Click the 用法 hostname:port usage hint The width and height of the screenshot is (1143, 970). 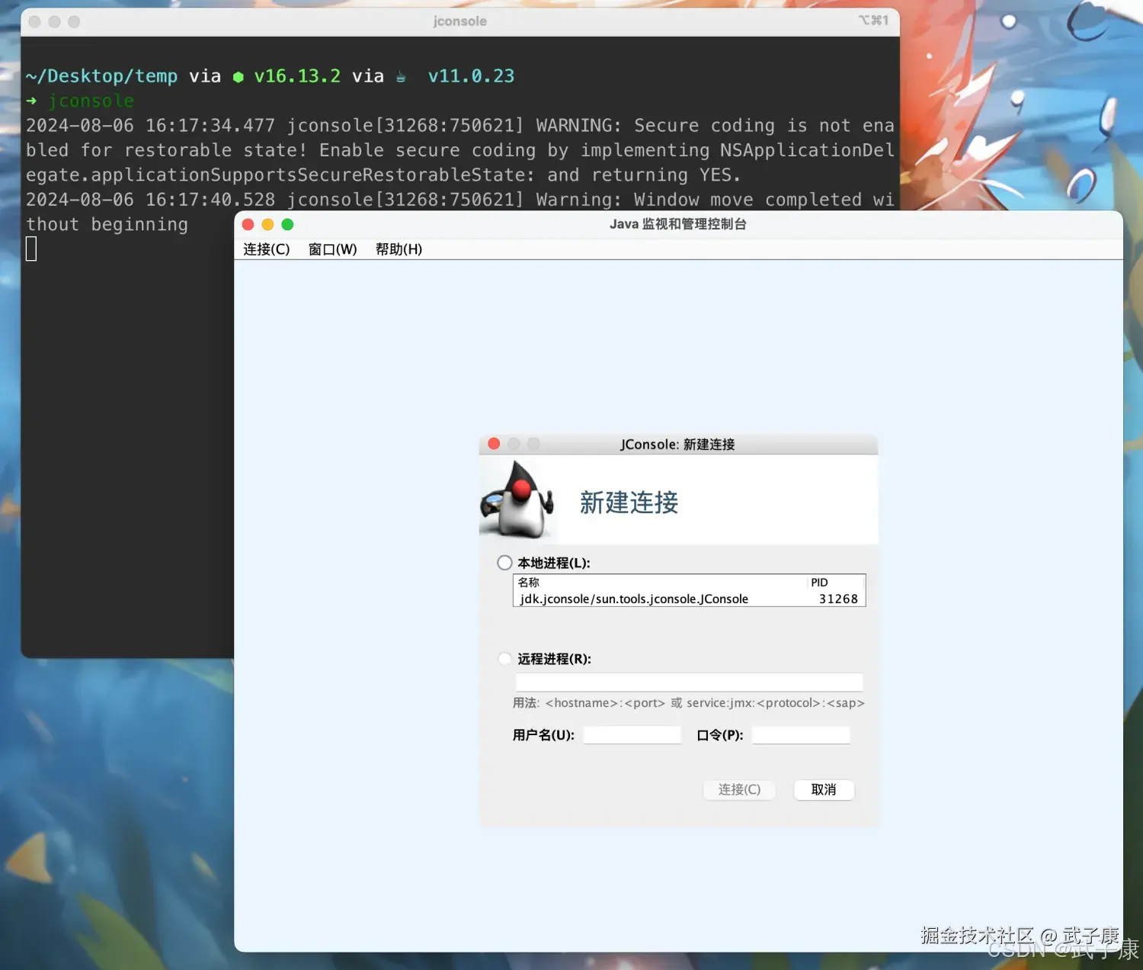pyautogui.click(x=688, y=703)
